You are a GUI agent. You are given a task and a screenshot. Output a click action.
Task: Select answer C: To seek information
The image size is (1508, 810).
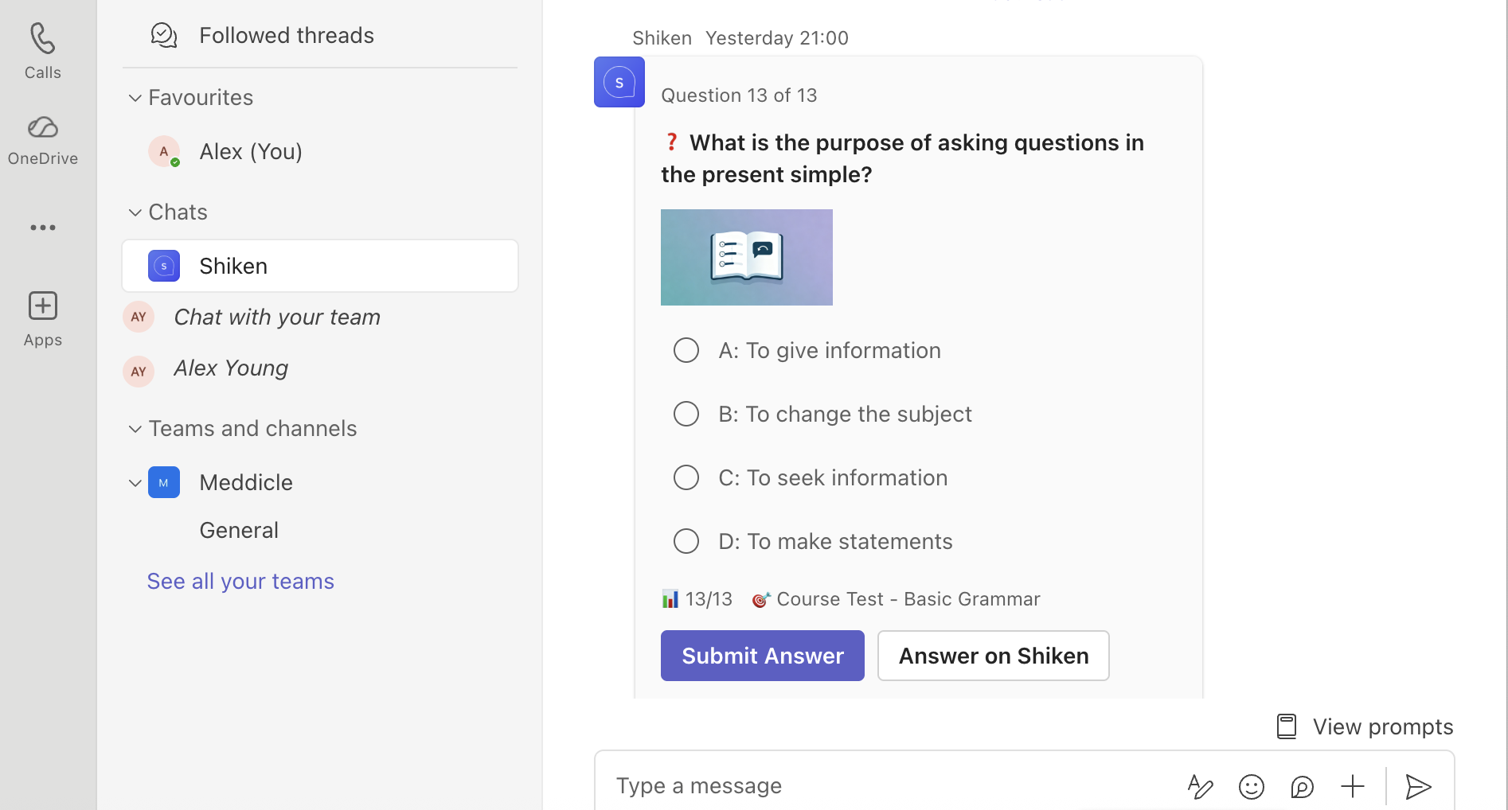[x=686, y=477]
